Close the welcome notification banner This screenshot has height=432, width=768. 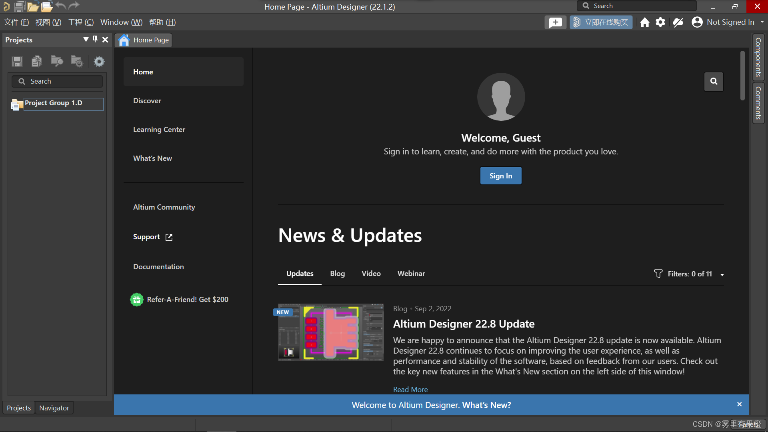pos(739,404)
